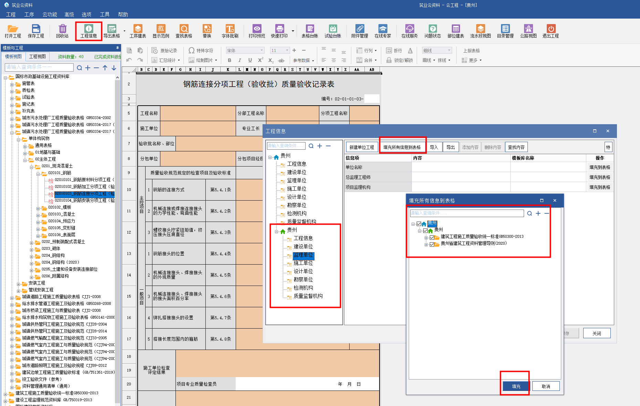
Task: Open 目录管理 directory manager
Action: tap(505, 31)
